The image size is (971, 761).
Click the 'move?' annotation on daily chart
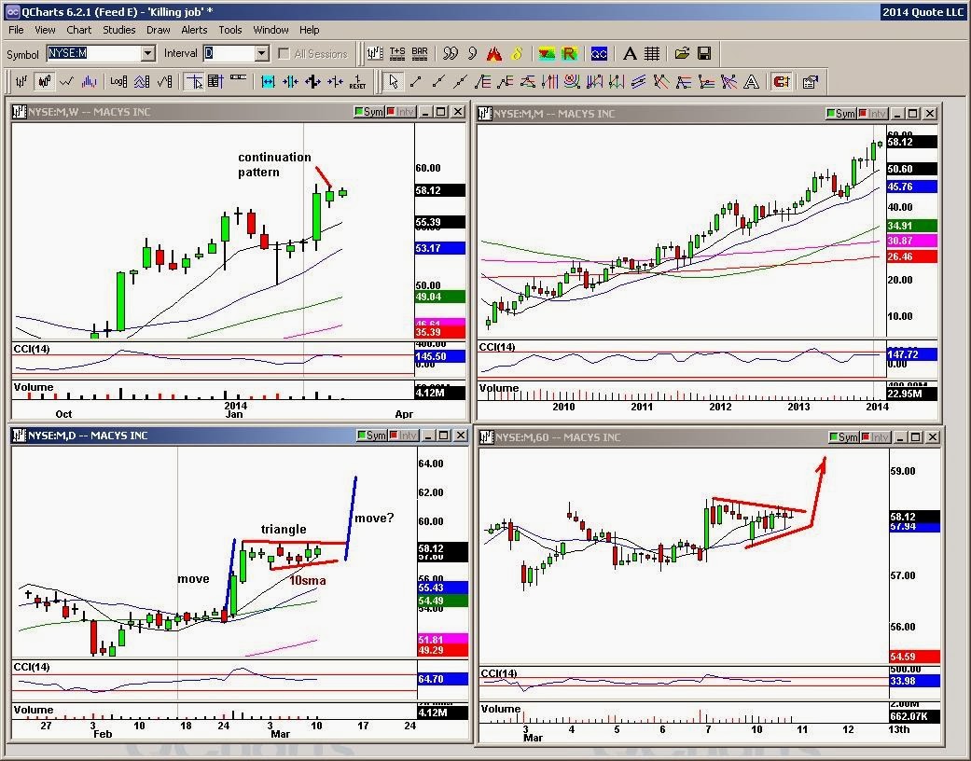373,518
